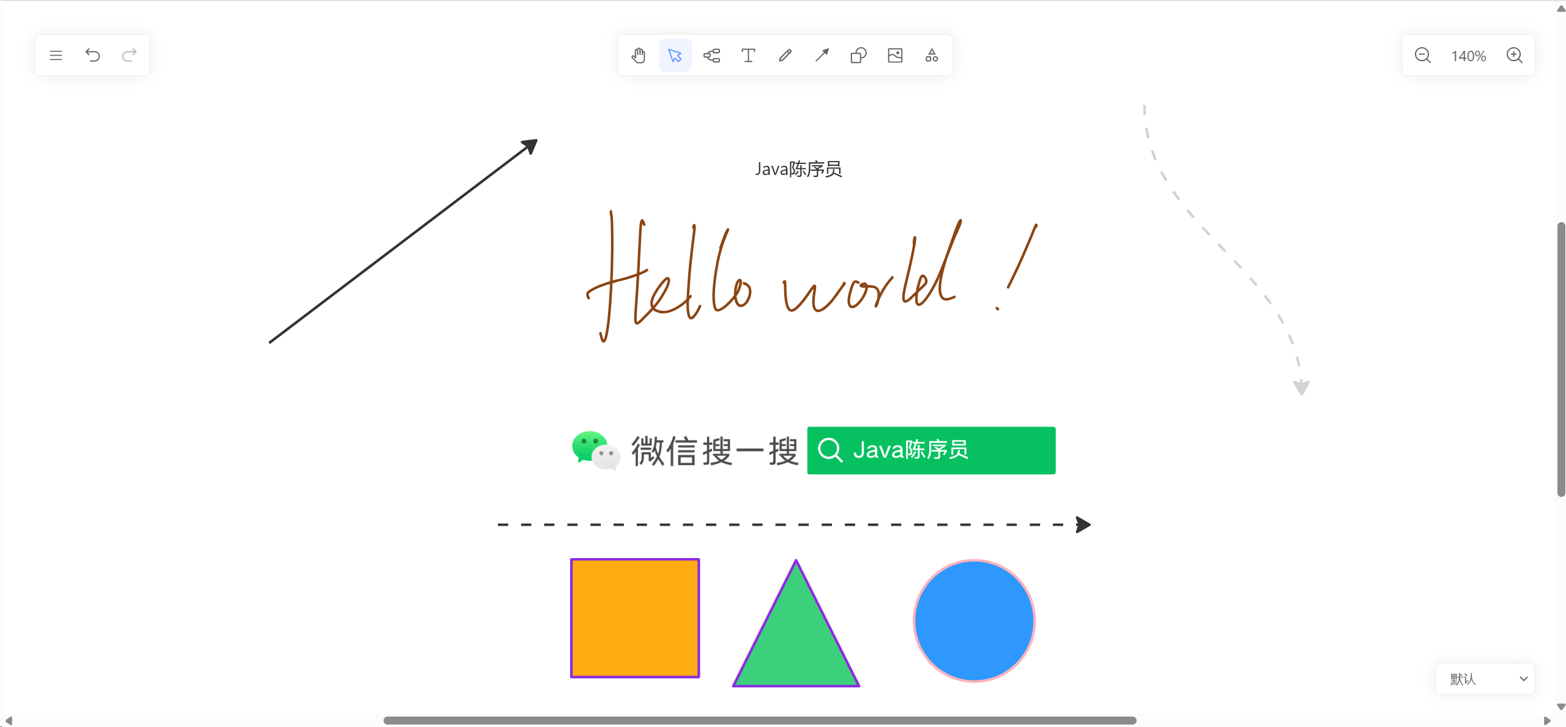
Task: Choose the text tool
Action: (748, 56)
